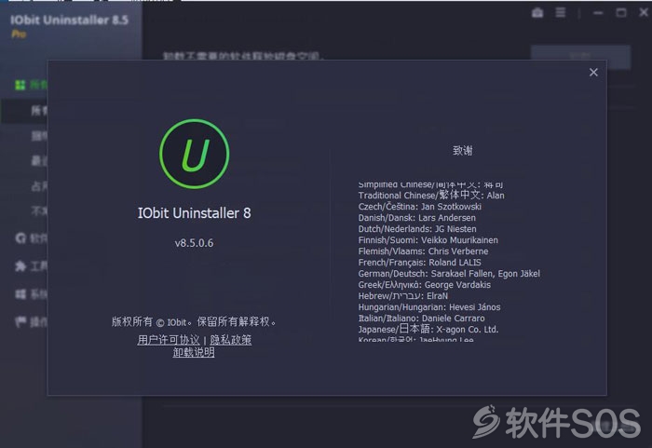Screen dimensions: 652x448
Task: Open the 用户许可协议 link
Action: point(169,340)
